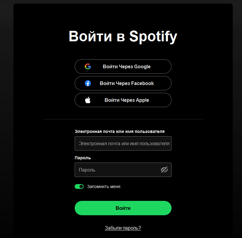
Task: Focus the email or username input field
Action: [x=123, y=143]
